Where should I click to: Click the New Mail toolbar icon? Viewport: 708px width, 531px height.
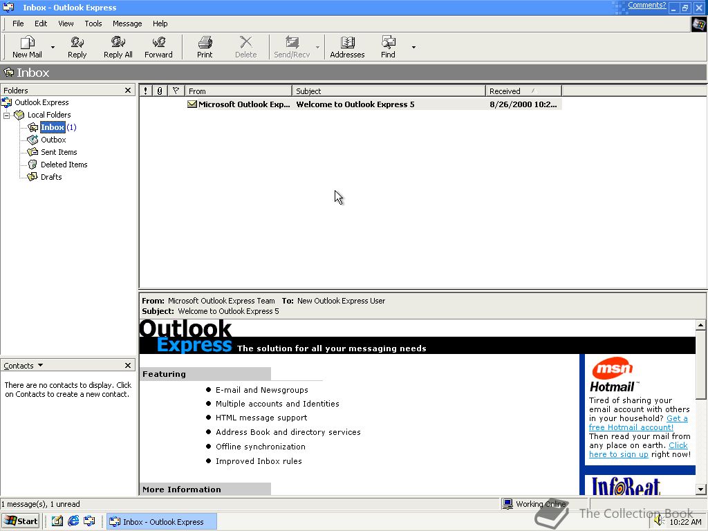coord(27,47)
